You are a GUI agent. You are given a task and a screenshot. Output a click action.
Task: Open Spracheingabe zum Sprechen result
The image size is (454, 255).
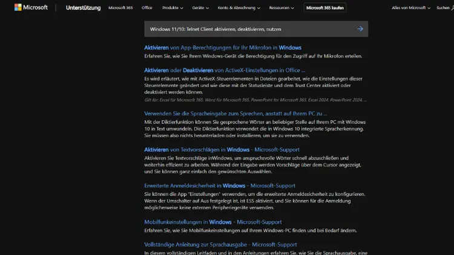[235, 114]
